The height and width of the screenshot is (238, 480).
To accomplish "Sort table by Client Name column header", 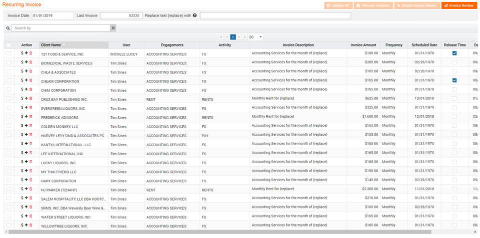I will 51,45.
